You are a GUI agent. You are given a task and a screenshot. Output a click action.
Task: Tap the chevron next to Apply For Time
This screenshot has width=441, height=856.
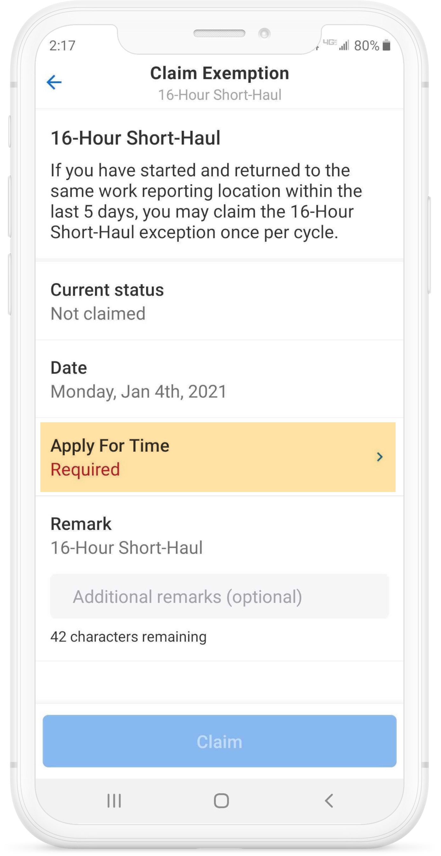click(380, 457)
